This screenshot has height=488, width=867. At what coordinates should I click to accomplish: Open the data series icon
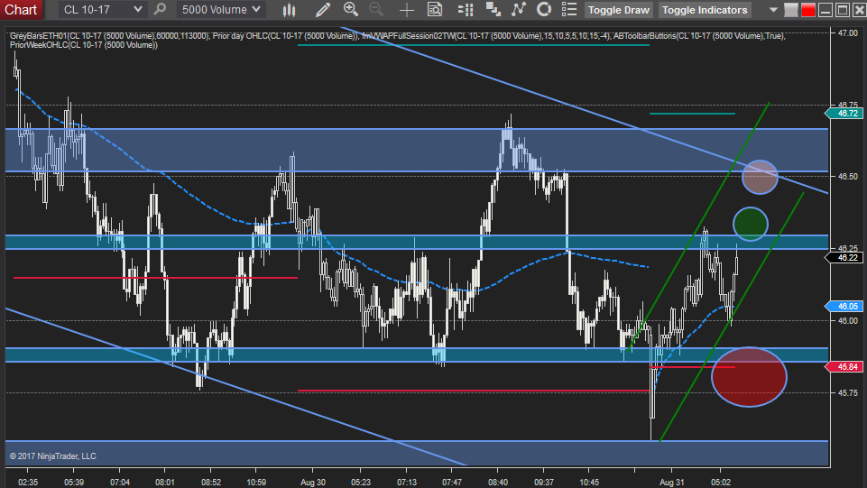point(493,9)
